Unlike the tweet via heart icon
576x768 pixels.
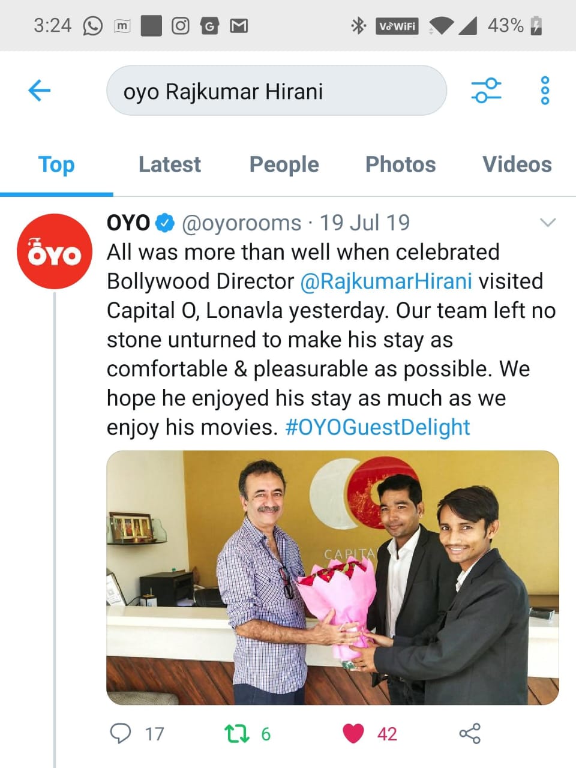tap(353, 733)
